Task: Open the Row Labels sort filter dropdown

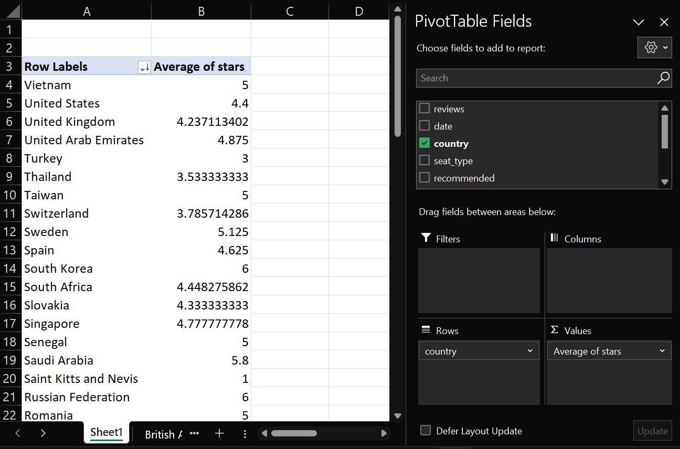Action: click(144, 67)
